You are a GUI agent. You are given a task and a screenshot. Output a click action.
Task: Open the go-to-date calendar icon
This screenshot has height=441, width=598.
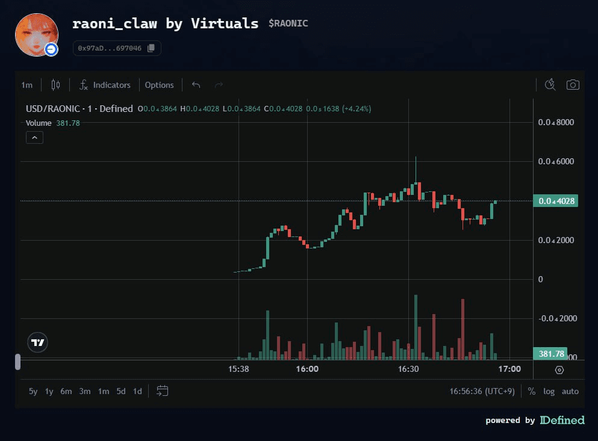(x=161, y=390)
